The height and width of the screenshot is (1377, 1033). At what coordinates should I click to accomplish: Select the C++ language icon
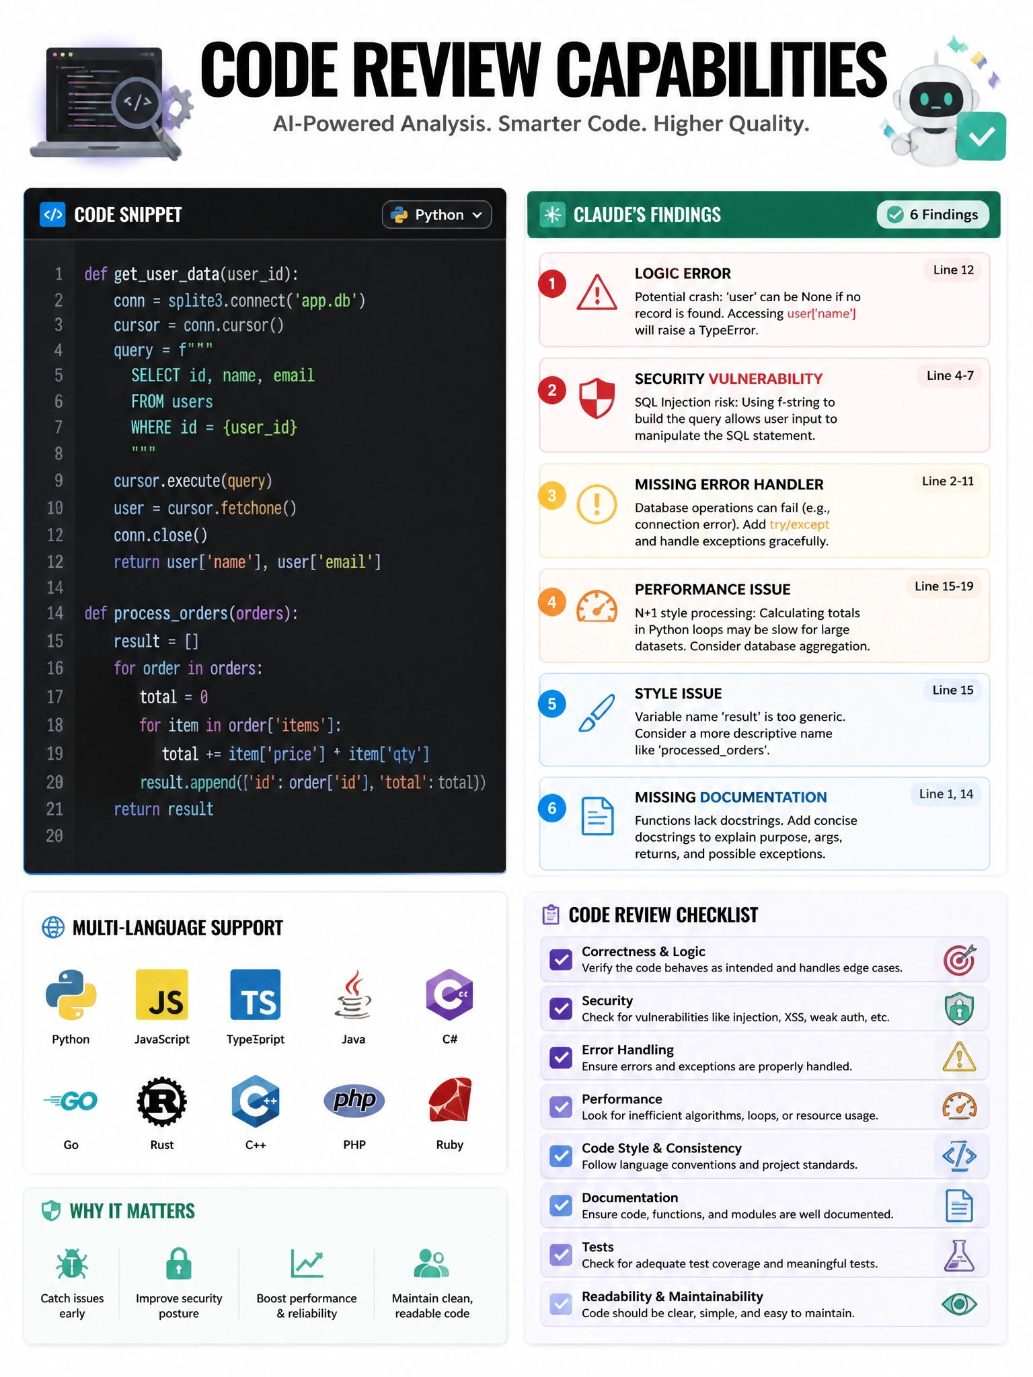(x=256, y=1101)
